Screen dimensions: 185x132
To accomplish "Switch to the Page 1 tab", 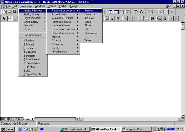I will point(29,119).
